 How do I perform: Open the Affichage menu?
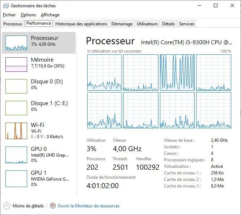[50, 15]
